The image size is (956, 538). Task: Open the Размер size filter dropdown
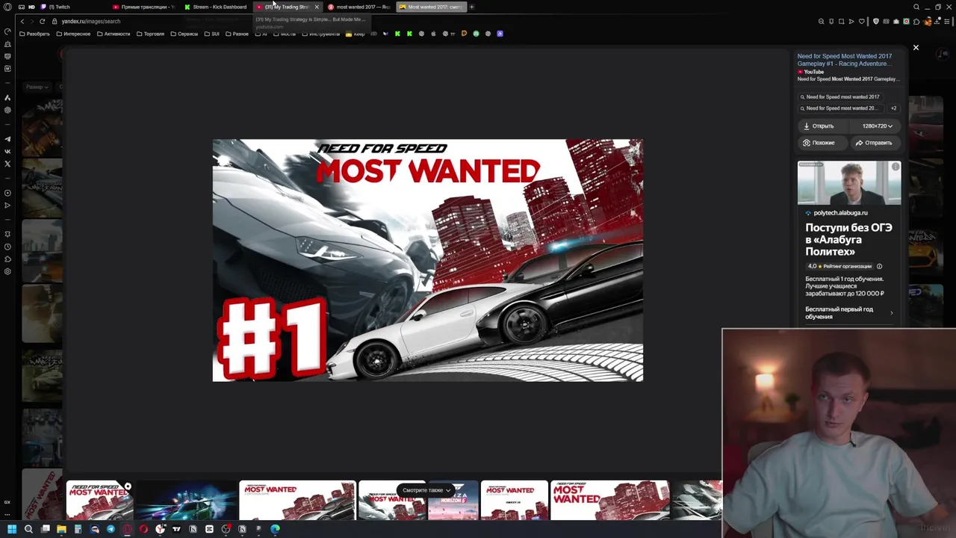pos(37,87)
